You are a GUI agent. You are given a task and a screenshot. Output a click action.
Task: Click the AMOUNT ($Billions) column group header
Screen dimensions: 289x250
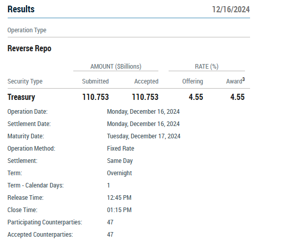click(116, 66)
